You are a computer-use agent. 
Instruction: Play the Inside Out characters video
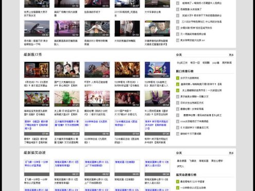(x=157, y=70)
